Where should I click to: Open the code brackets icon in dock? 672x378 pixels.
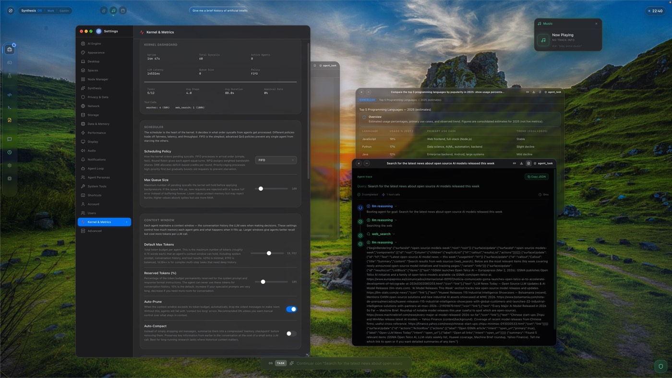click(10, 95)
